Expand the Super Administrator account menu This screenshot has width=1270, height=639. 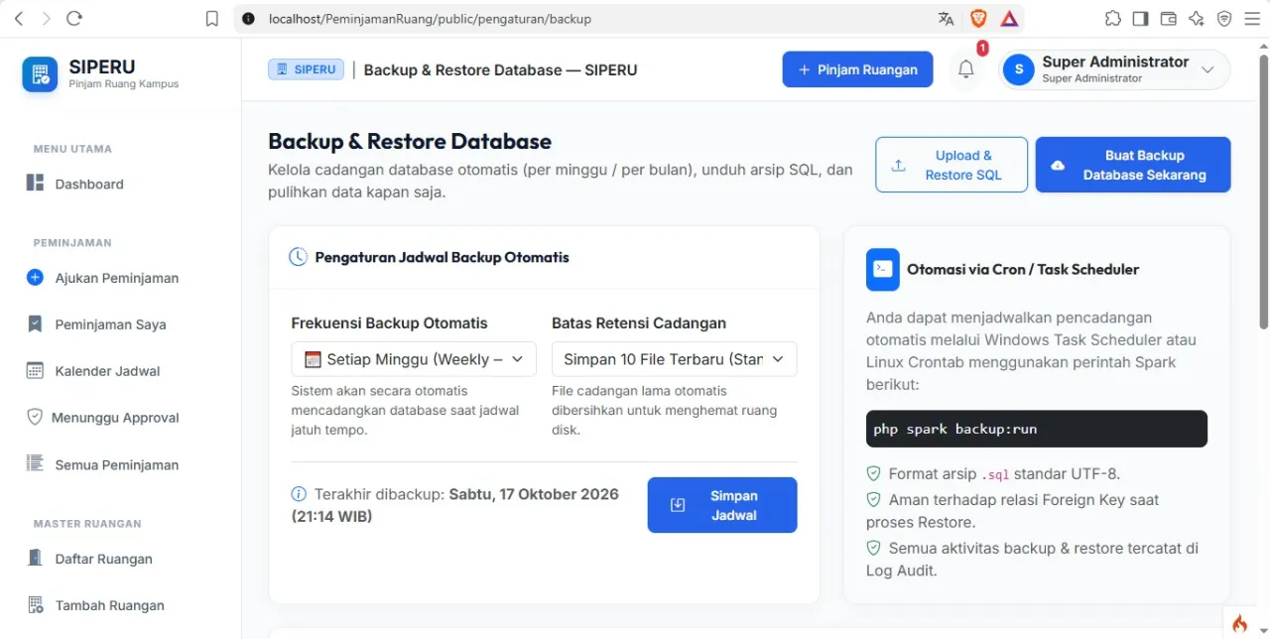[x=1114, y=69]
